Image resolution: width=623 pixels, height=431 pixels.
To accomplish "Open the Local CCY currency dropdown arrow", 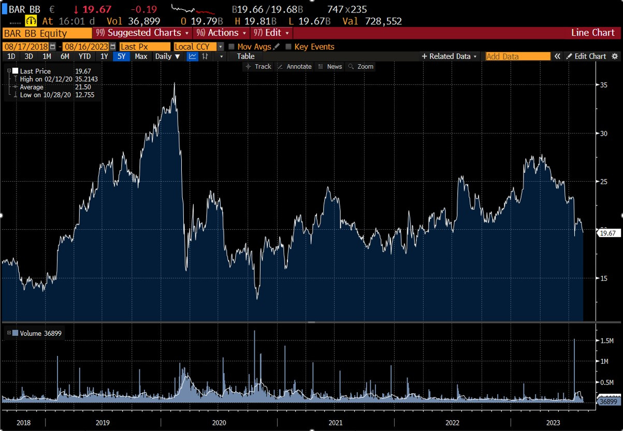I will pos(220,47).
